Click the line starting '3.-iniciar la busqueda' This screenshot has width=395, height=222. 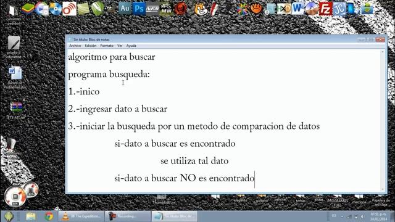pos(194,126)
